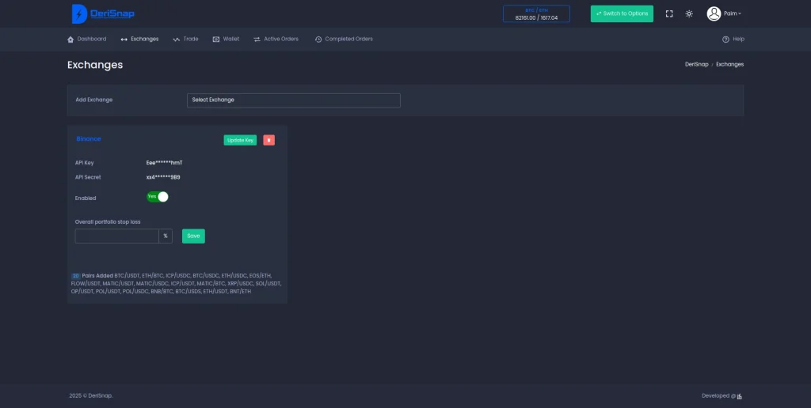This screenshot has height=408, width=811.
Task: Delete the Binance exchange with trash icon
Action: [269, 140]
